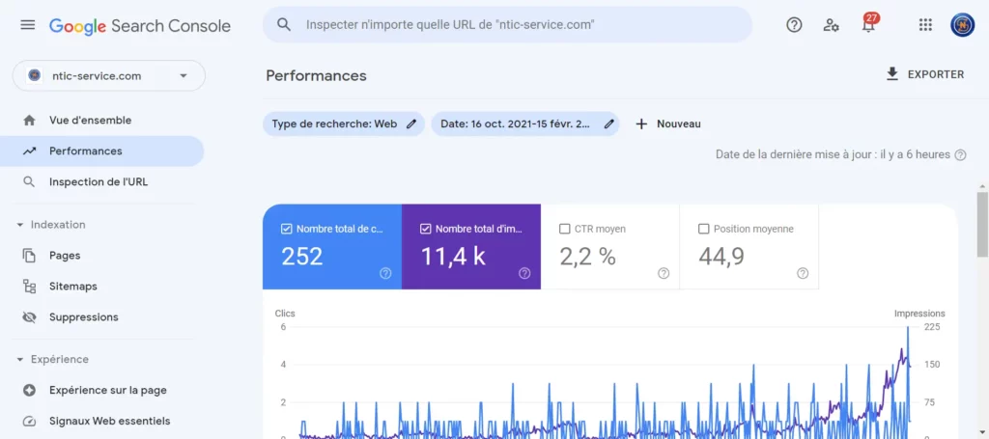
Task: Toggle the CTR moyen checkbox
Action: click(x=564, y=230)
